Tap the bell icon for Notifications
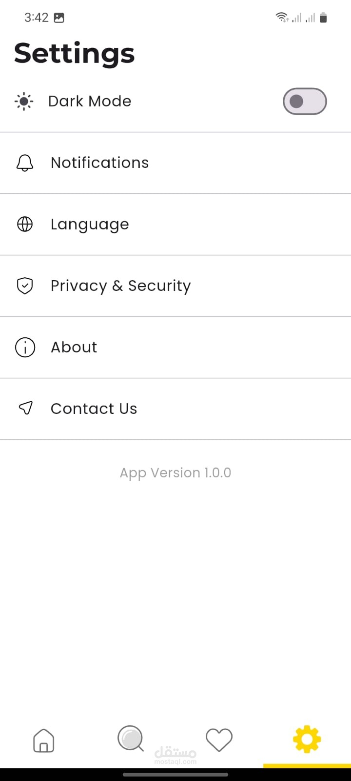 (25, 163)
